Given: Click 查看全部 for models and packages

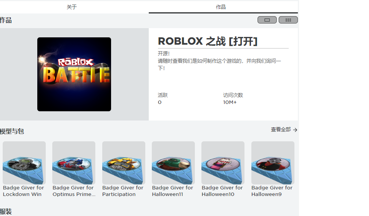Looking at the screenshot, I should [281, 129].
